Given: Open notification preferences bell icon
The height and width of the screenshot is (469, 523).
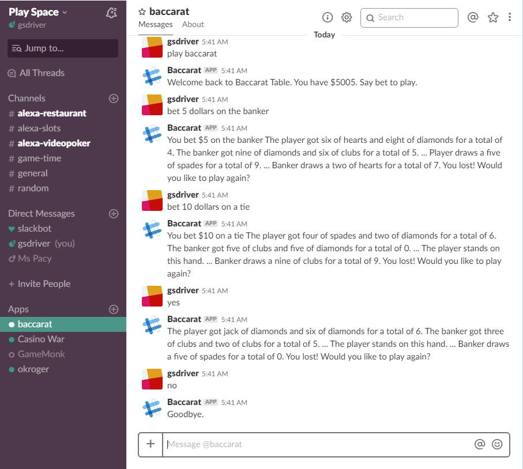Looking at the screenshot, I should pyautogui.click(x=111, y=13).
